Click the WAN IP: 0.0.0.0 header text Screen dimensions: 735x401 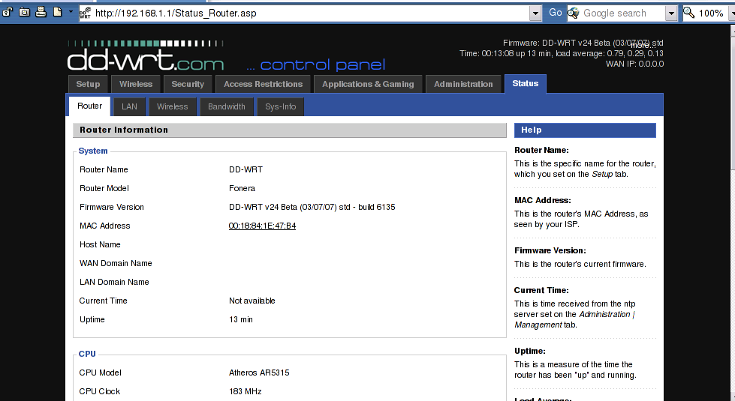point(634,64)
